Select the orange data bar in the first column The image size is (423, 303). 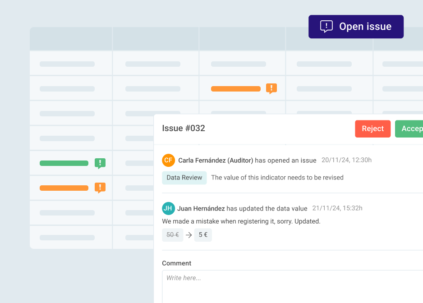click(x=64, y=188)
